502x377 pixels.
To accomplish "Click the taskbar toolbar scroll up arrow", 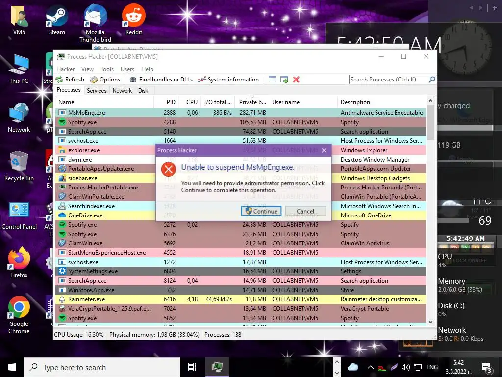I will pyautogui.click(x=336, y=362).
